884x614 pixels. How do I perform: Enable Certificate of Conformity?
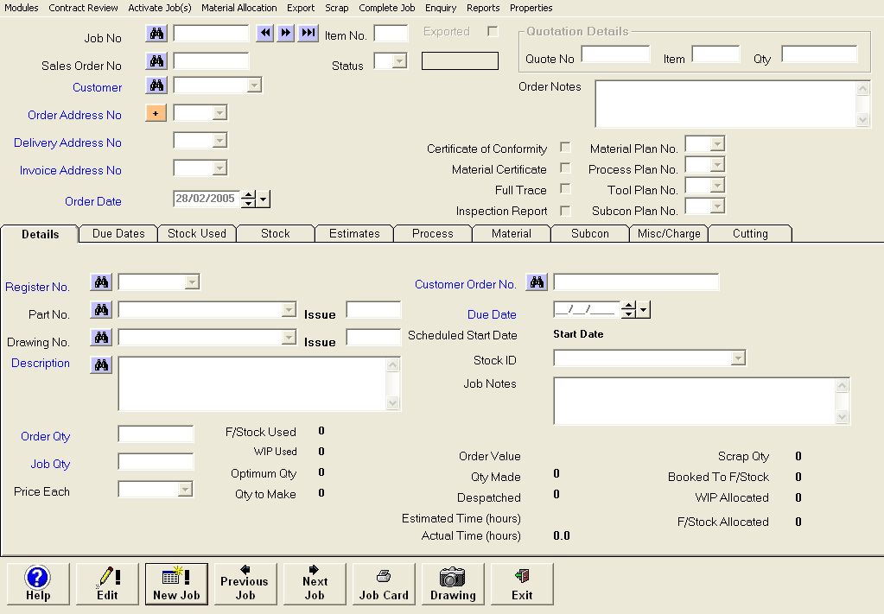click(565, 148)
